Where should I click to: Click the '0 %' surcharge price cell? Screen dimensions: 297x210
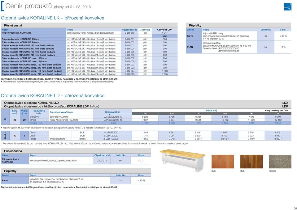point(283,47)
